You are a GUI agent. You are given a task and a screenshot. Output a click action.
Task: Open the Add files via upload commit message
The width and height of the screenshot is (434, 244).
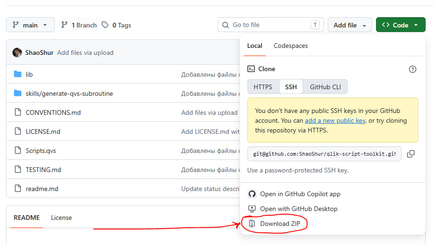pos(85,53)
